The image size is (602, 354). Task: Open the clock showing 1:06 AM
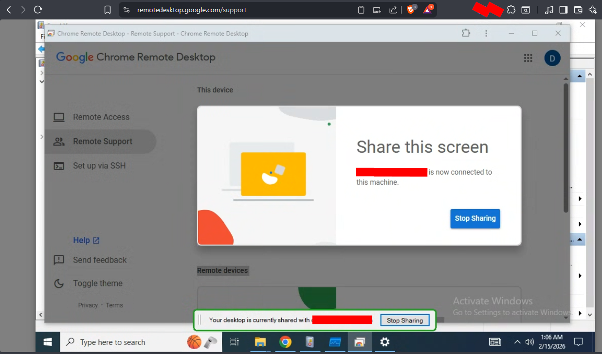click(x=551, y=342)
